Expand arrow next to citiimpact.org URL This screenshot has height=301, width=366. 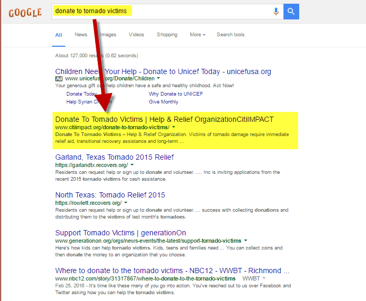[x=174, y=127]
